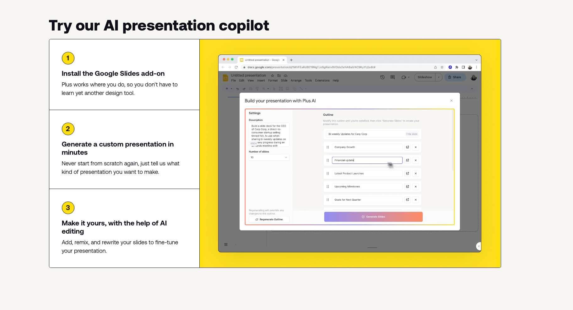Click the browser reload icon
Image resolution: width=573 pixels, height=310 pixels.
[x=236, y=67]
